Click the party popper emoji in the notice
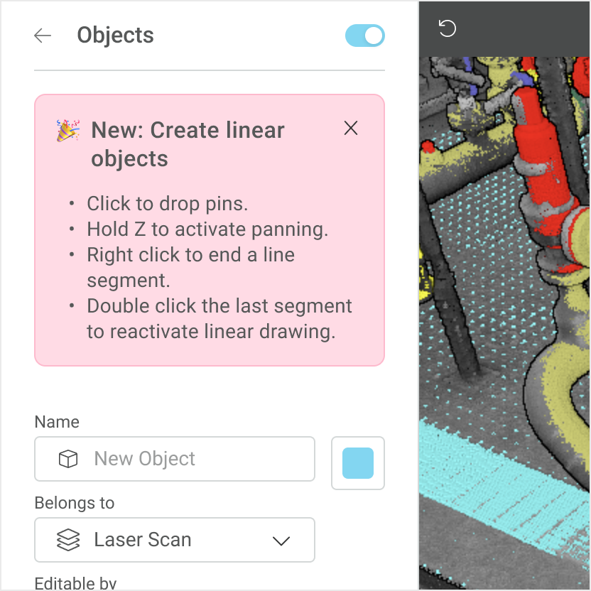Screen dimensions: 591x591 67,131
